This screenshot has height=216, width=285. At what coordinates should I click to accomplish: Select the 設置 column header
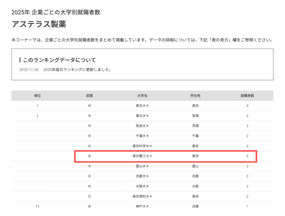(x=89, y=96)
